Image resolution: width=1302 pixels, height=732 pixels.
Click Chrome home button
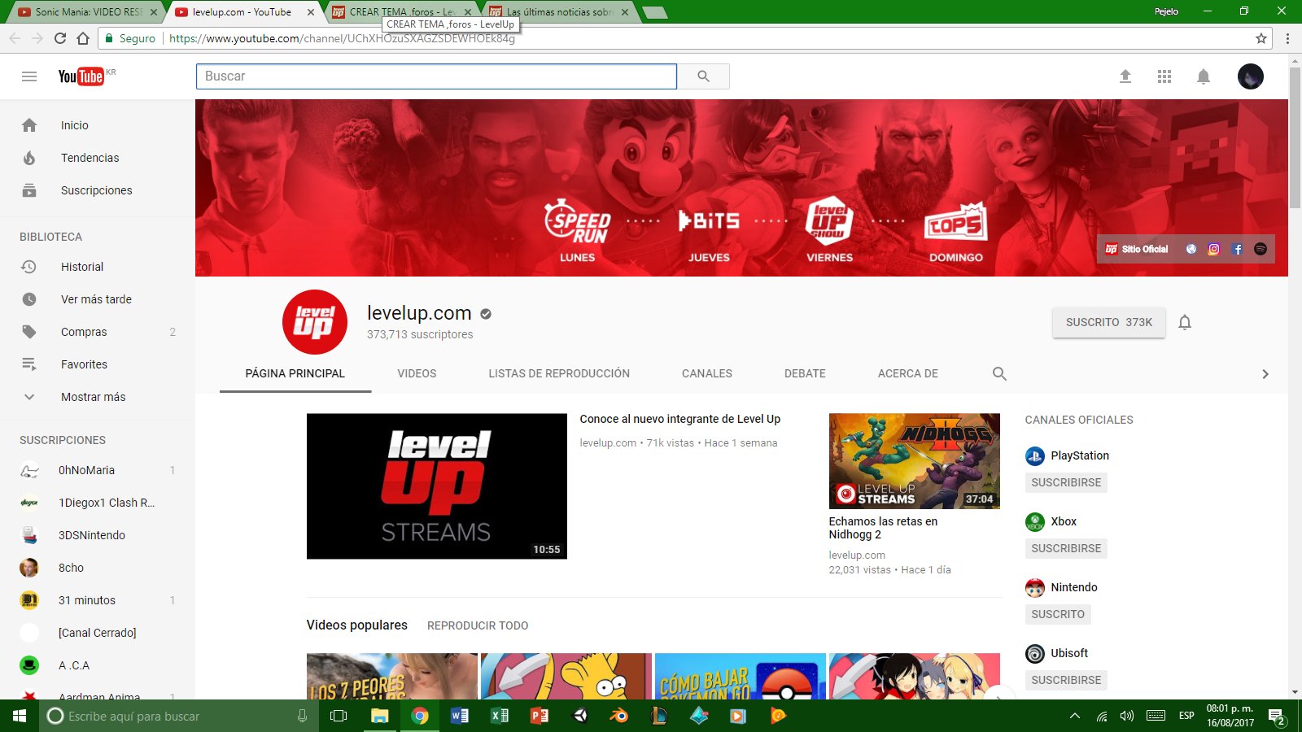tap(83, 38)
